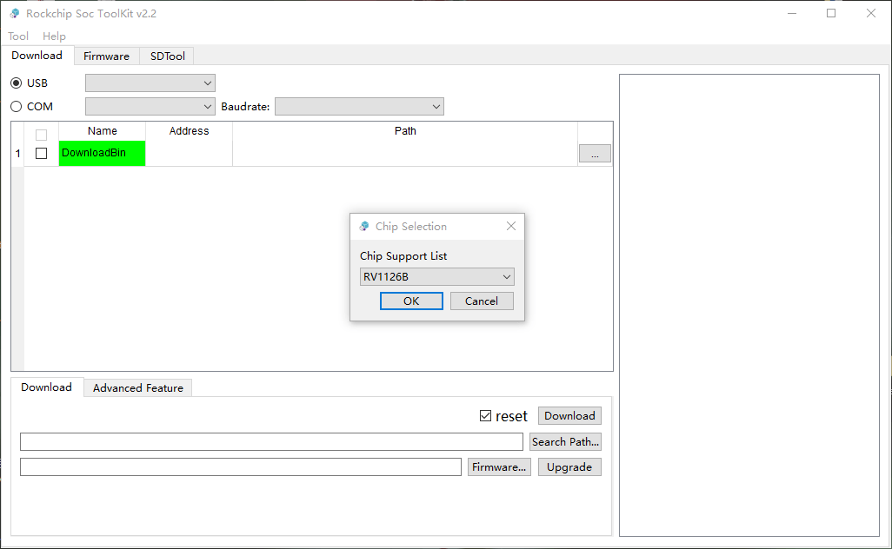Check the DownloadBin row checkbox
The height and width of the screenshot is (549, 892).
click(41, 154)
